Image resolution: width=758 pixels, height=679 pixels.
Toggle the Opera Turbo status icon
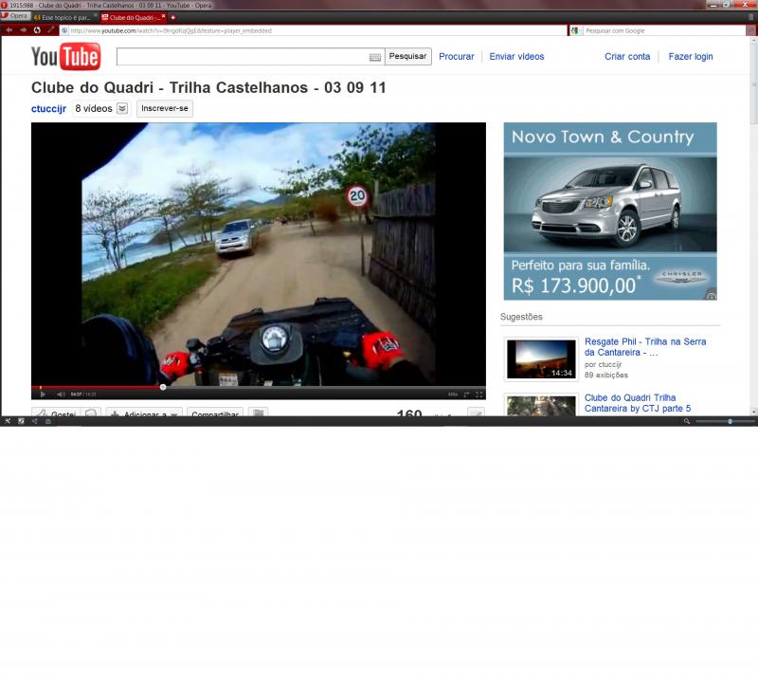tap(48, 422)
